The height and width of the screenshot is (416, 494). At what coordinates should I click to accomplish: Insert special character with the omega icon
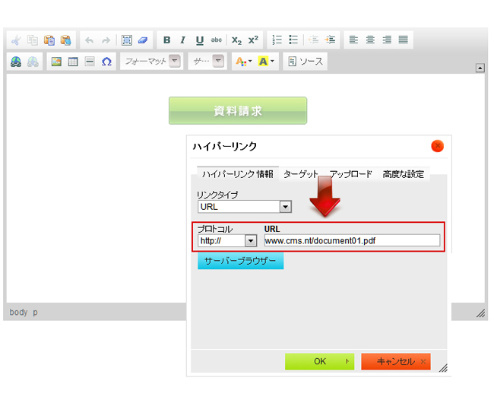[x=106, y=62]
